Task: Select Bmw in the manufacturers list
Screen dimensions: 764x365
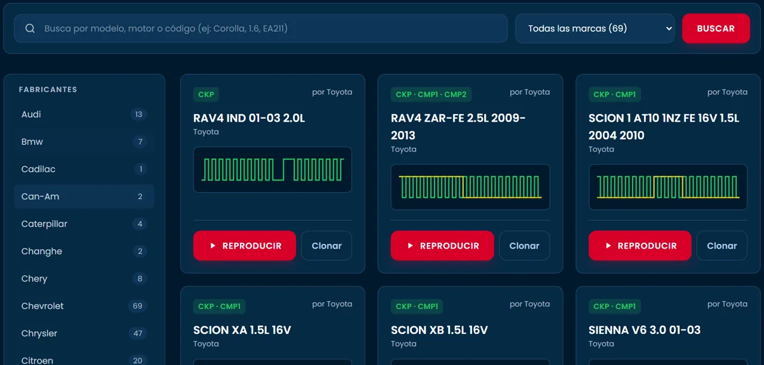Action: click(x=84, y=142)
